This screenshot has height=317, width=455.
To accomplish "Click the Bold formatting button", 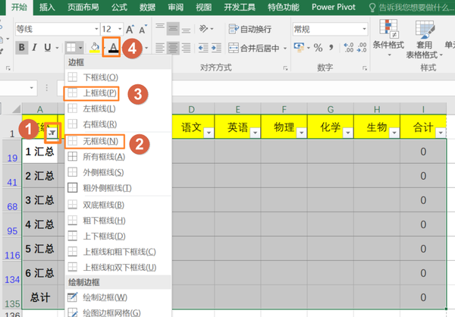I will 22,48.
